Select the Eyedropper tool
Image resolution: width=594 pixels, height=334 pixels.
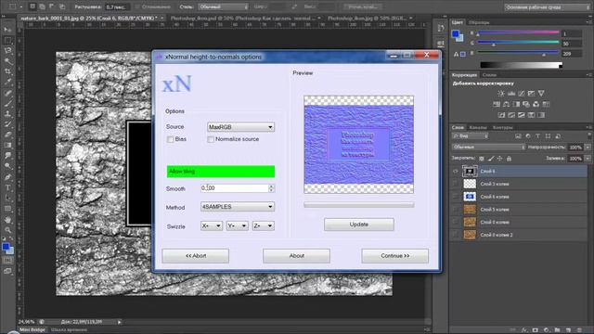pyautogui.click(x=7, y=82)
